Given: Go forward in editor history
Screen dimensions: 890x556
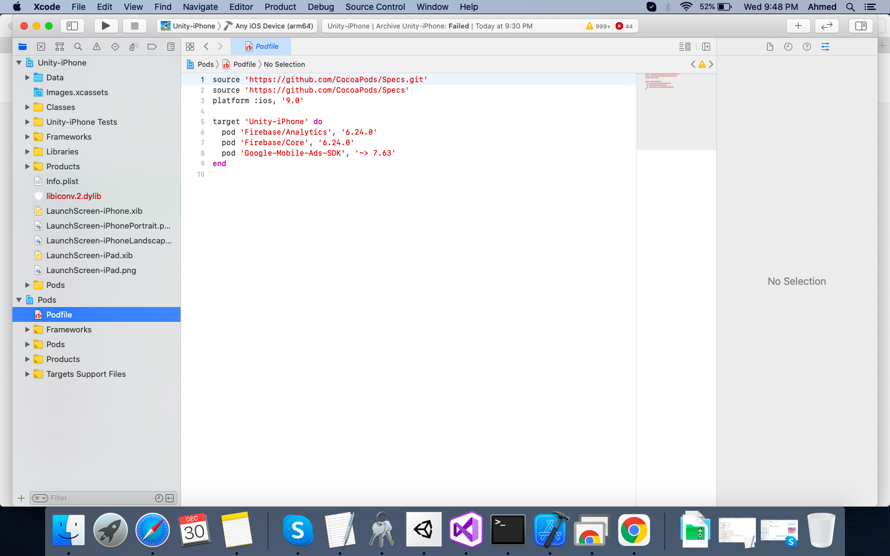Looking at the screenshot, I should [220, 46].
